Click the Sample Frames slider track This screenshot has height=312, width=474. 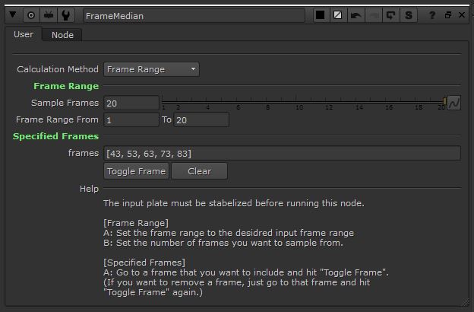point(302,100)
